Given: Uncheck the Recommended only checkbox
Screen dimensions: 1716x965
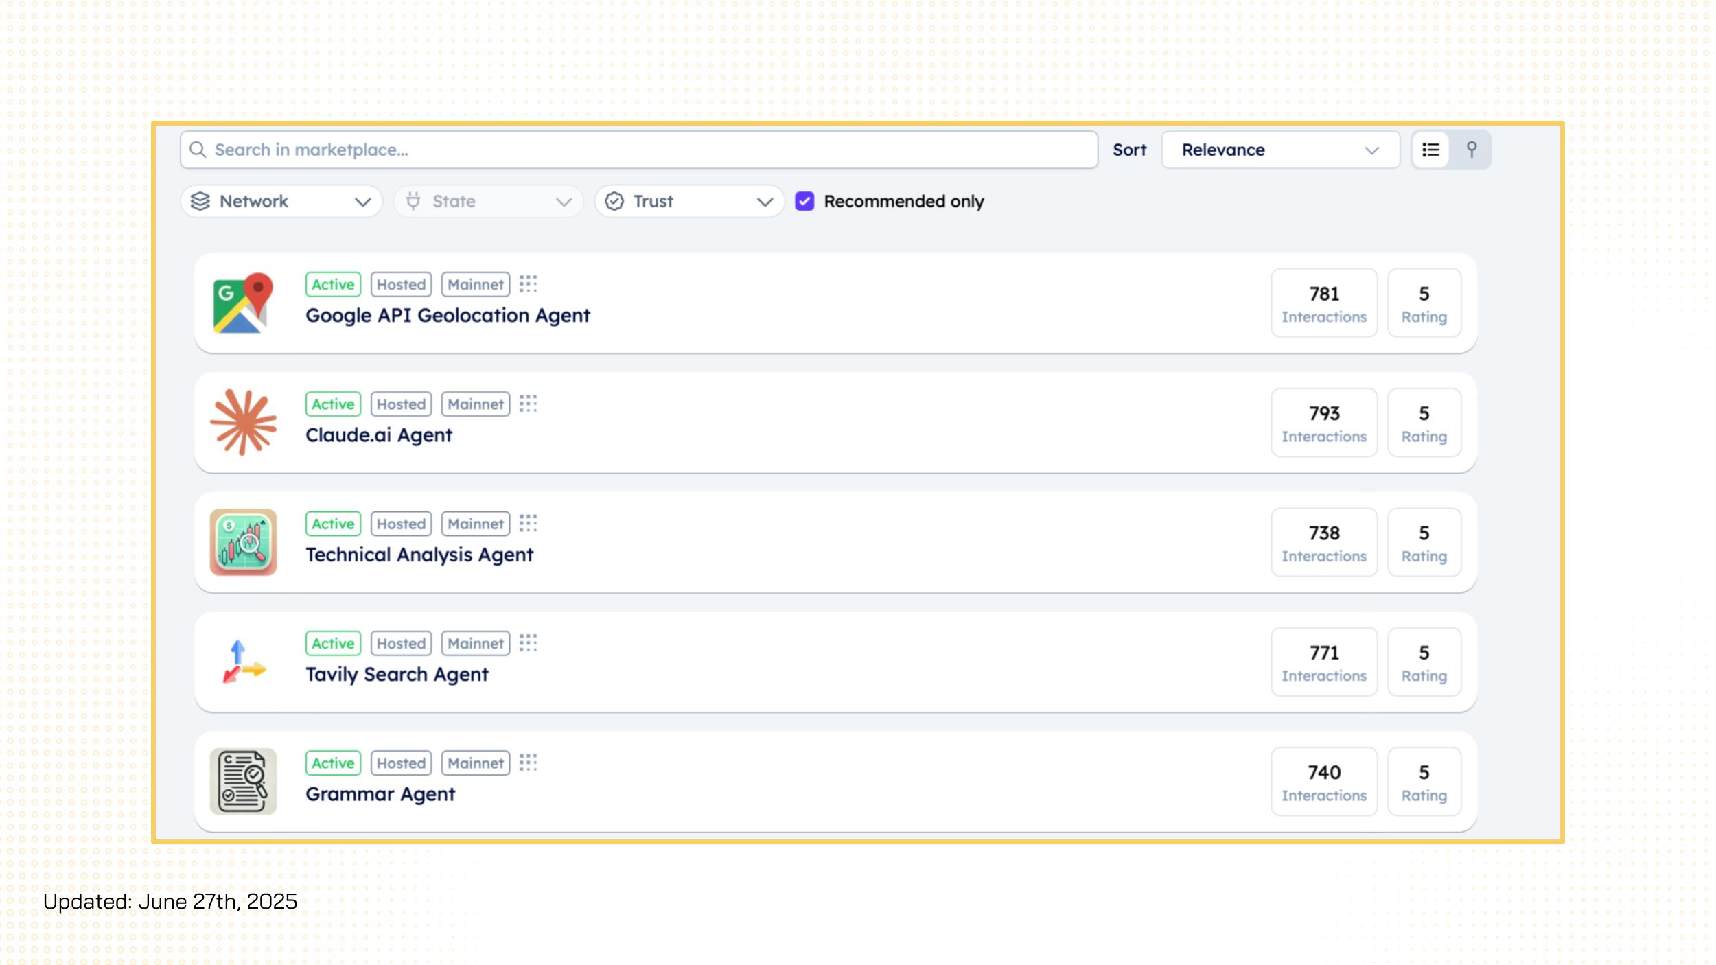Looking at the screenshot, I should pos(804,201).
